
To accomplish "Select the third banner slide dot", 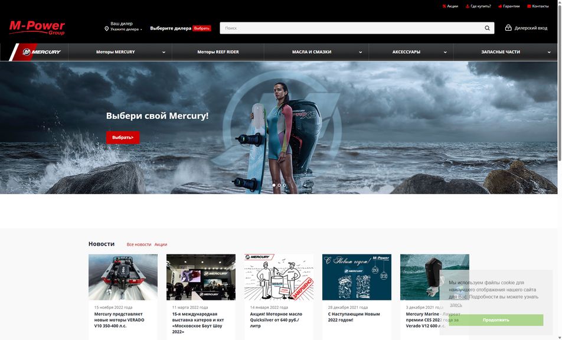I will 285,185.
